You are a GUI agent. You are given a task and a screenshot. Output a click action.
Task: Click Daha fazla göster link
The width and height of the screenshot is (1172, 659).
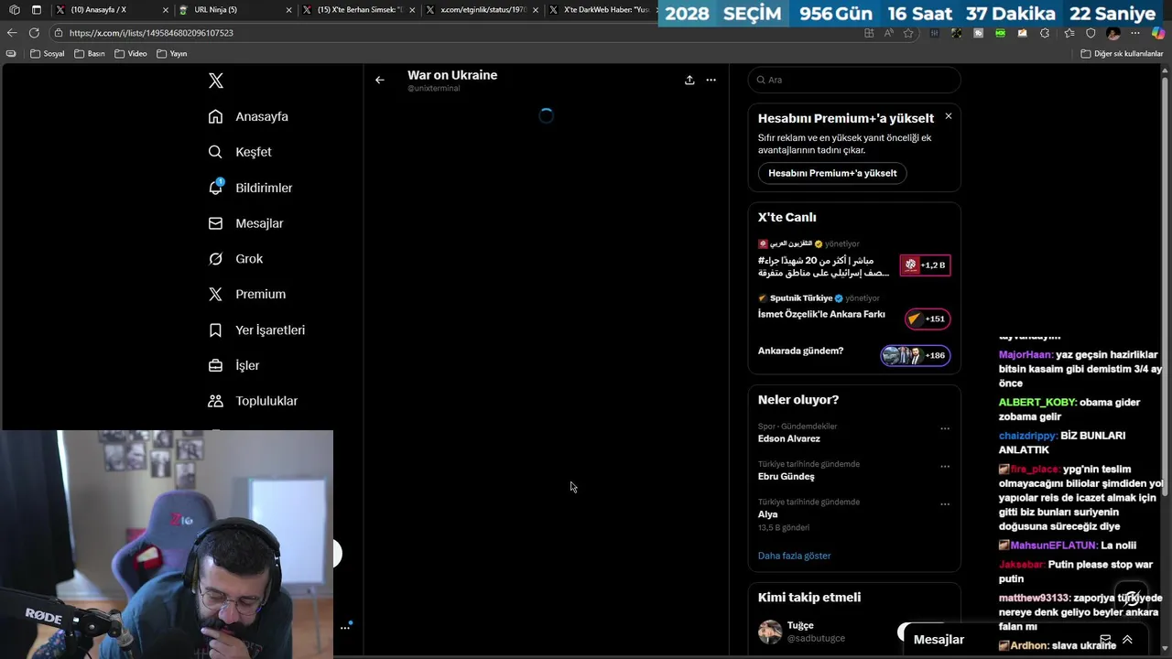point(794,556)
